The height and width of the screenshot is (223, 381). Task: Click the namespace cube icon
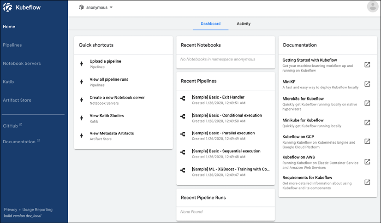pos(81,7)
